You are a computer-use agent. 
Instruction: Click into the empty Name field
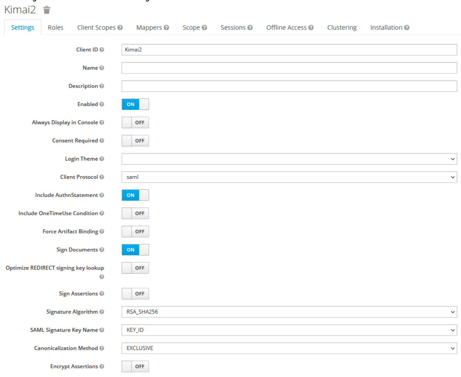[289, 68]
